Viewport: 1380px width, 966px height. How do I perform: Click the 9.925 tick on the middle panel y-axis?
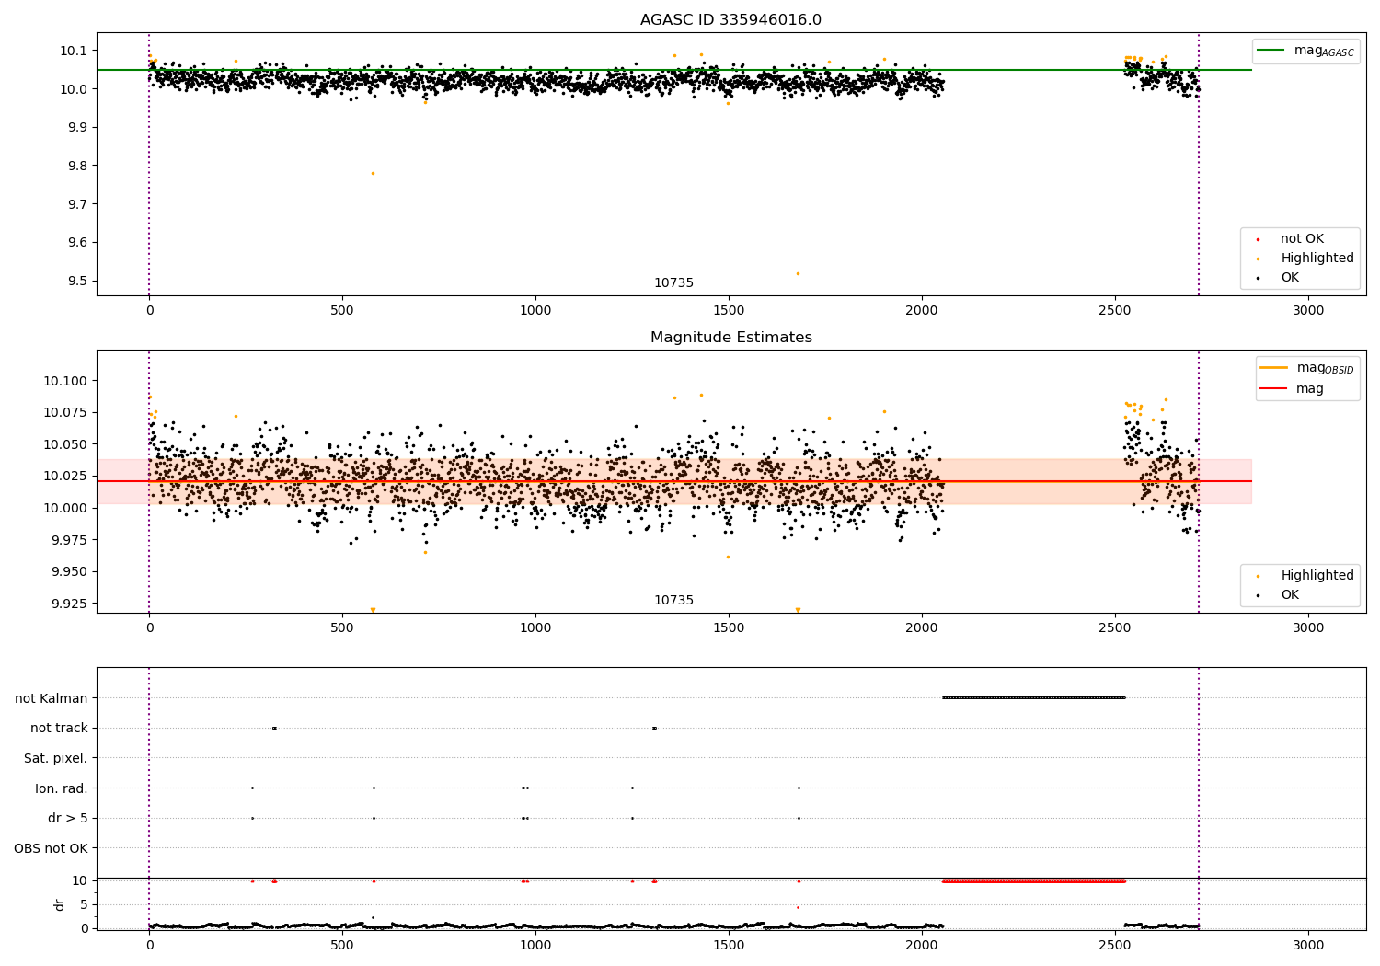(x=70, y=604)
